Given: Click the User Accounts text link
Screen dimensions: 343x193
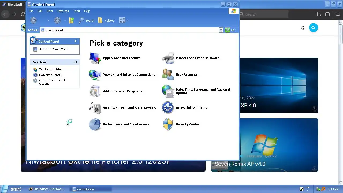Looking at the screenshot, I should (187, 75).
